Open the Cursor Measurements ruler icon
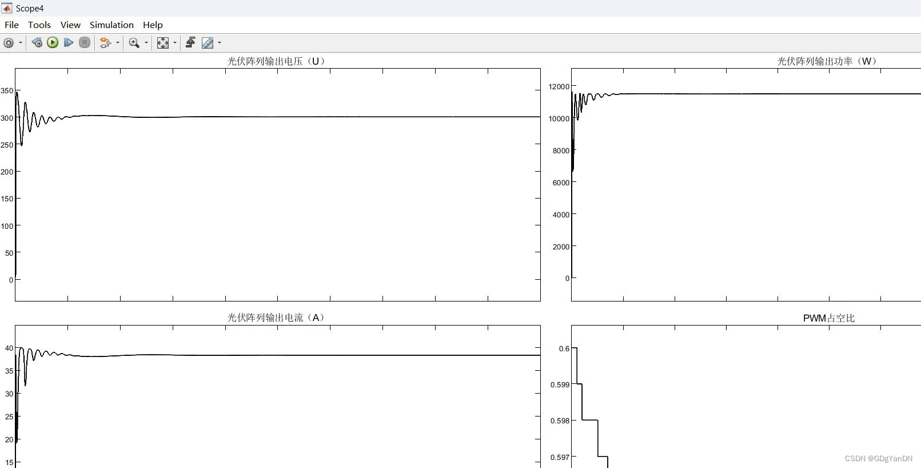 pos(208,43)
